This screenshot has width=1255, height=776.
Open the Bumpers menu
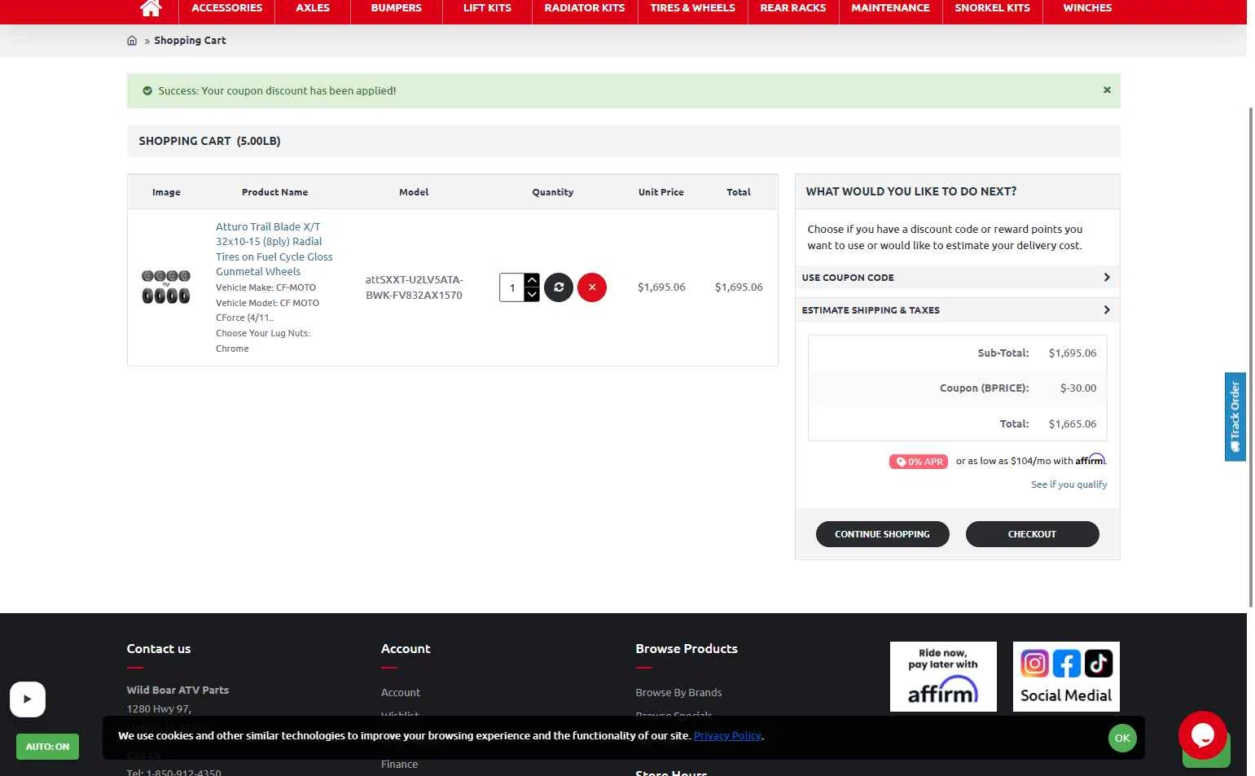click(x=397, y=8)
